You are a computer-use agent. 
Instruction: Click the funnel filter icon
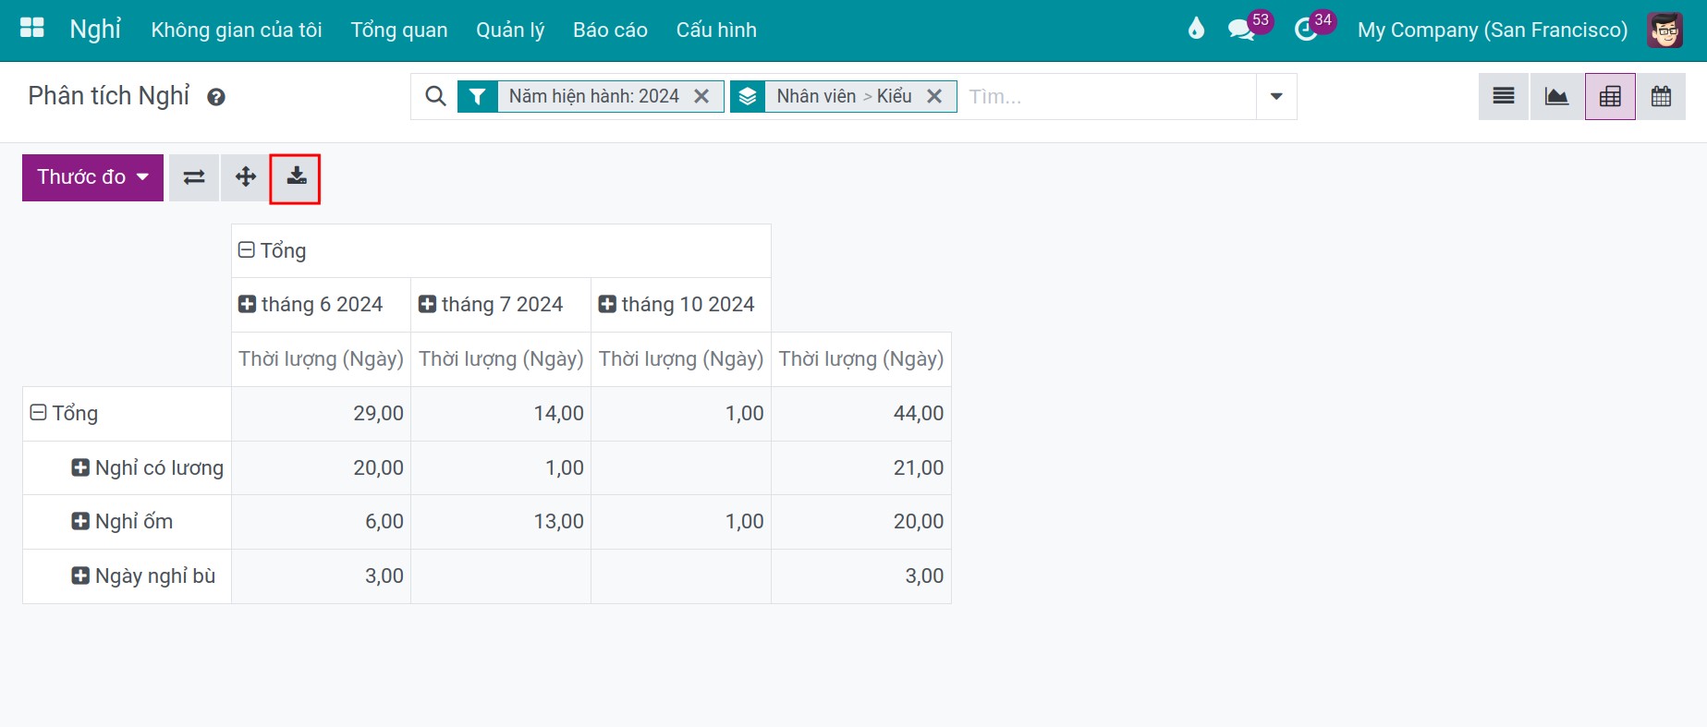click(x=477, y=96)
